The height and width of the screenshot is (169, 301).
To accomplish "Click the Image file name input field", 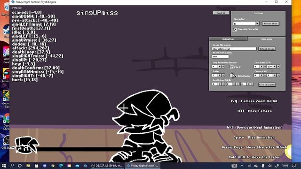I will pyautogui.click(x=234, y=49).
